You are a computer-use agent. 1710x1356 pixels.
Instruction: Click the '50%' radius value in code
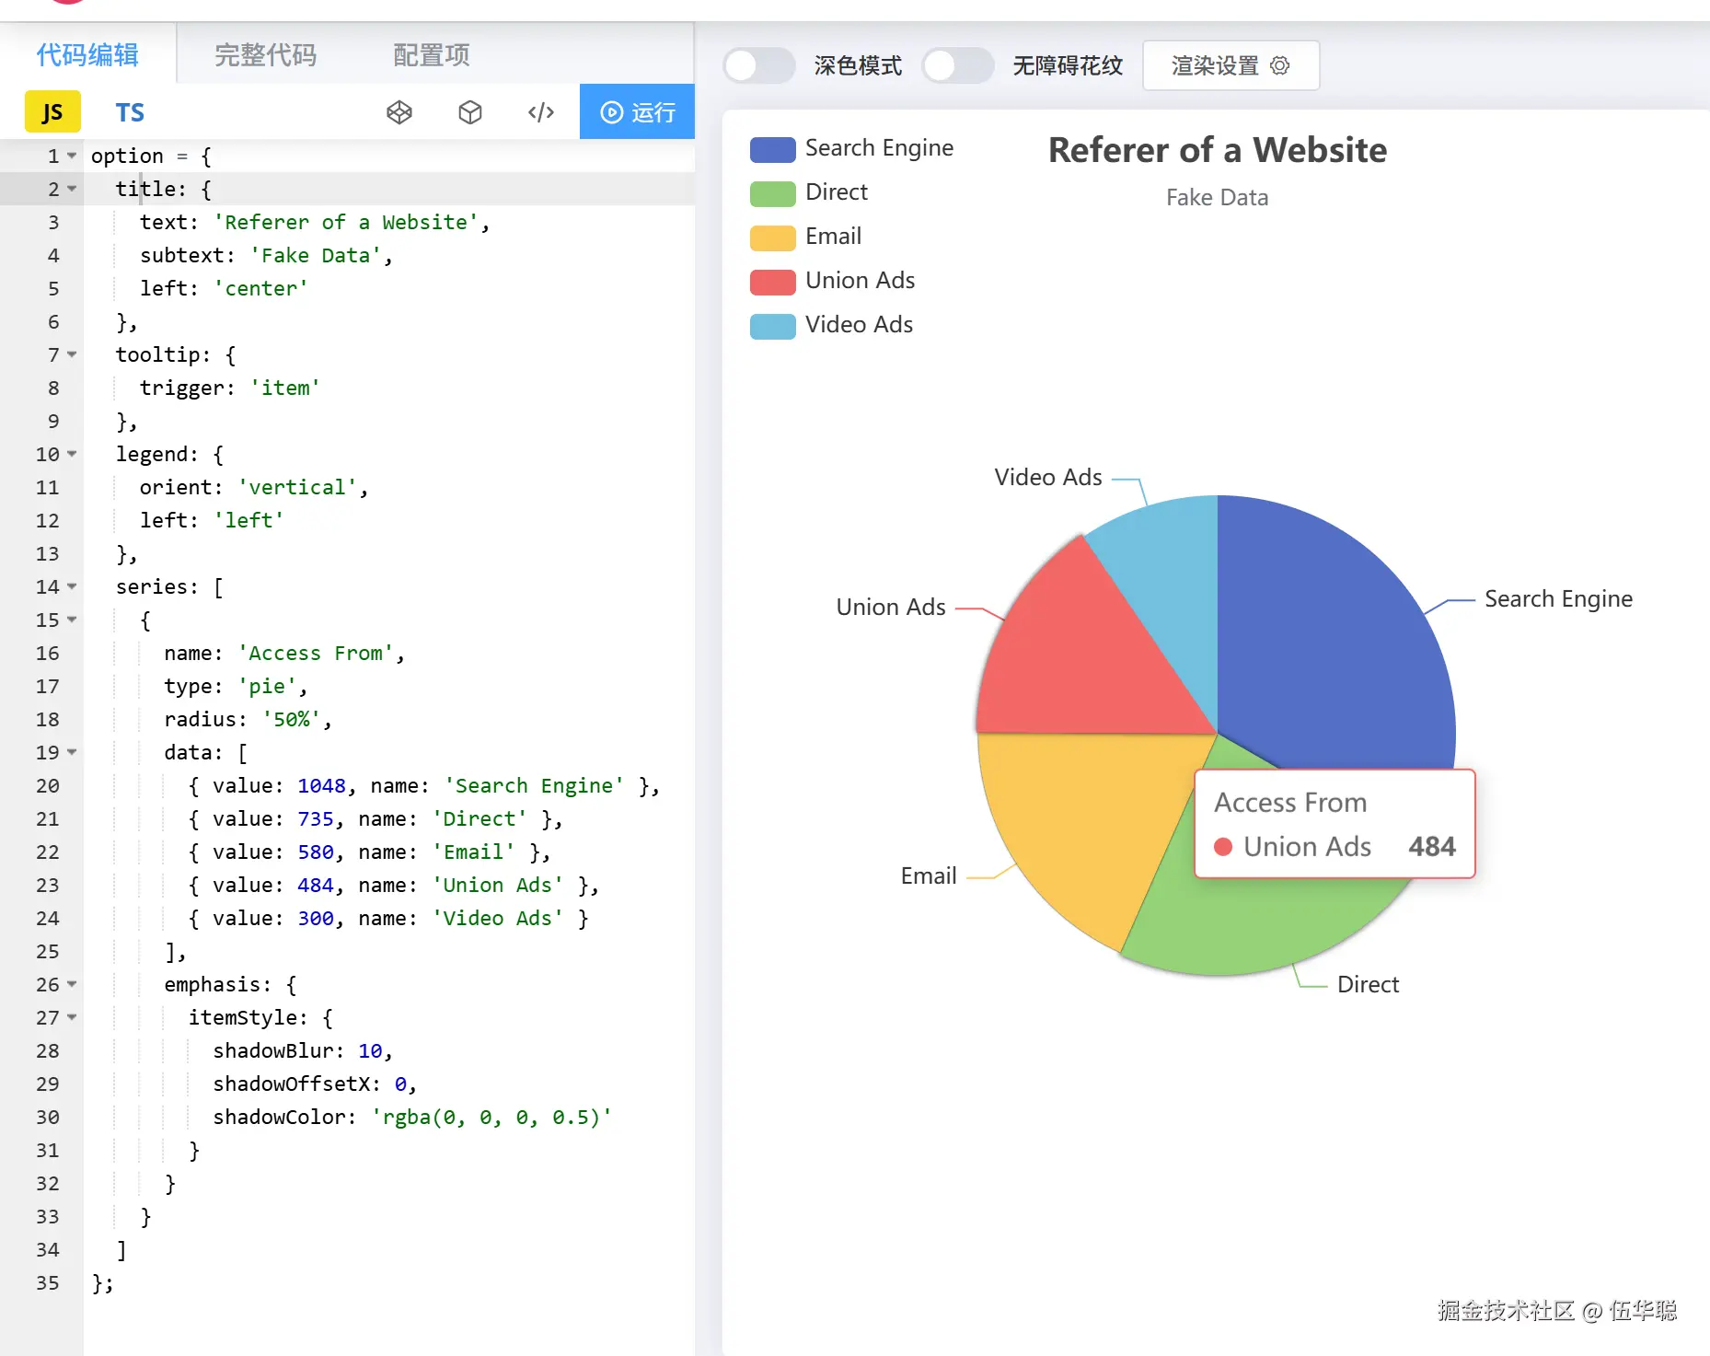coord(291,719)
